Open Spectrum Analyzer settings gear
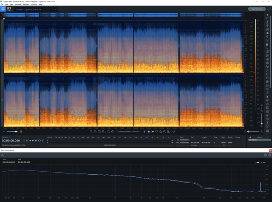Image resolution: width=272 pixels, height=202 pixels. pyautogui.click(x=265, y=155)
